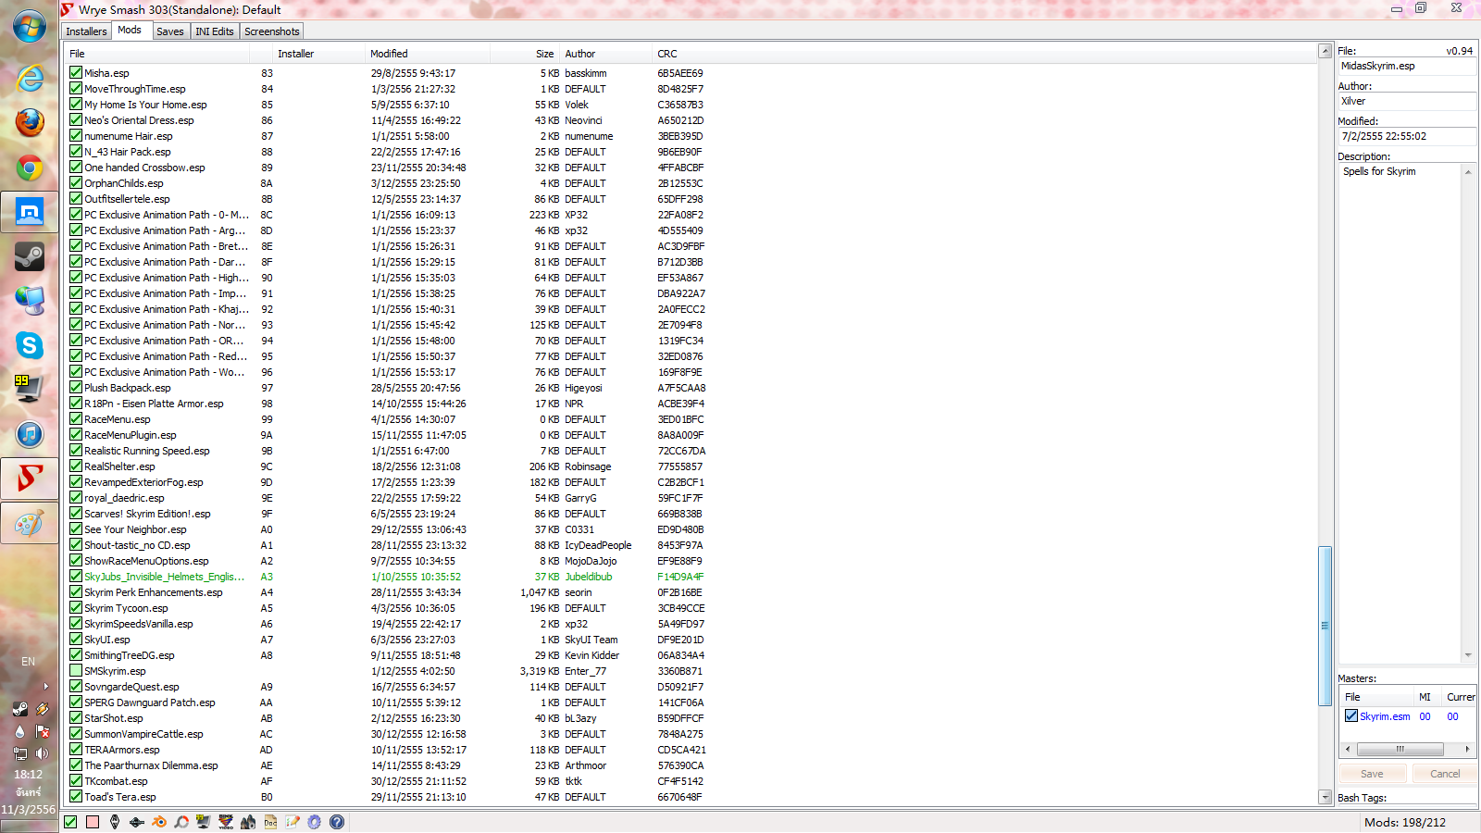Toggle the RaceMenu.esp checkbox
Viewport: 1481px width, 833px height.
tap(76, 418)
